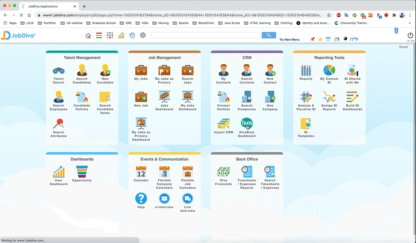This screenshot has height=243, width=416.
Task: Open My Custom BI pie chart
Action: (x=329, y=70)
